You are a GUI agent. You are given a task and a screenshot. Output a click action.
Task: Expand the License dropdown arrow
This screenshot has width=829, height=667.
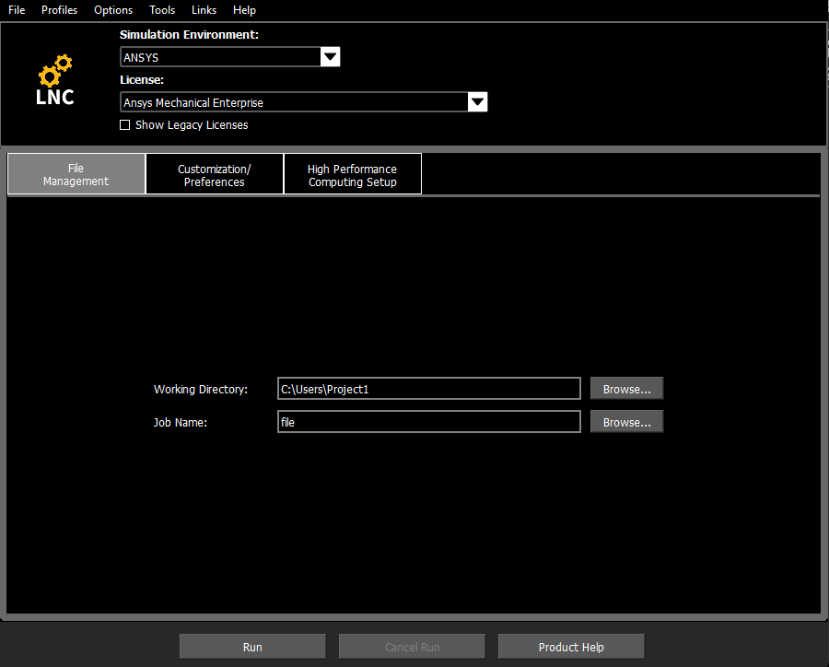point(477,102)
